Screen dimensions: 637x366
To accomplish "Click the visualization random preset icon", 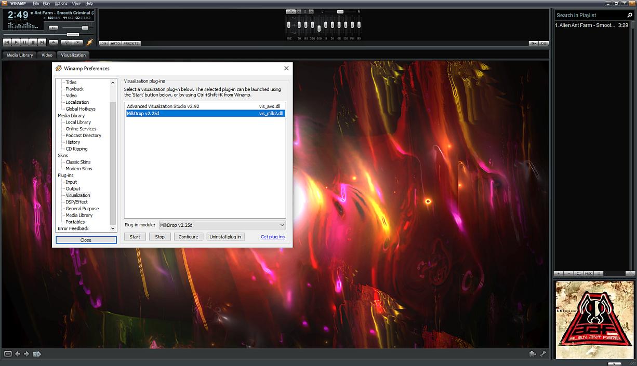I will pyautogui.click(x=37, y=354).
